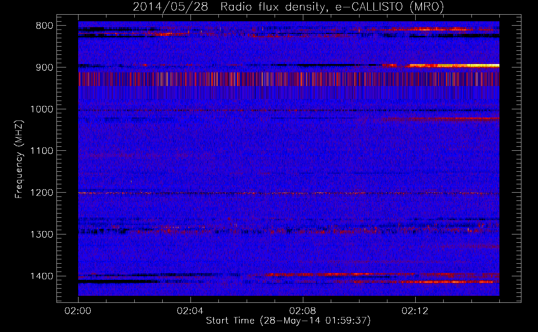Click the 1000 frequency tick label
The height and width of the screenshot is (332, 538).
[x=42, y=109]
